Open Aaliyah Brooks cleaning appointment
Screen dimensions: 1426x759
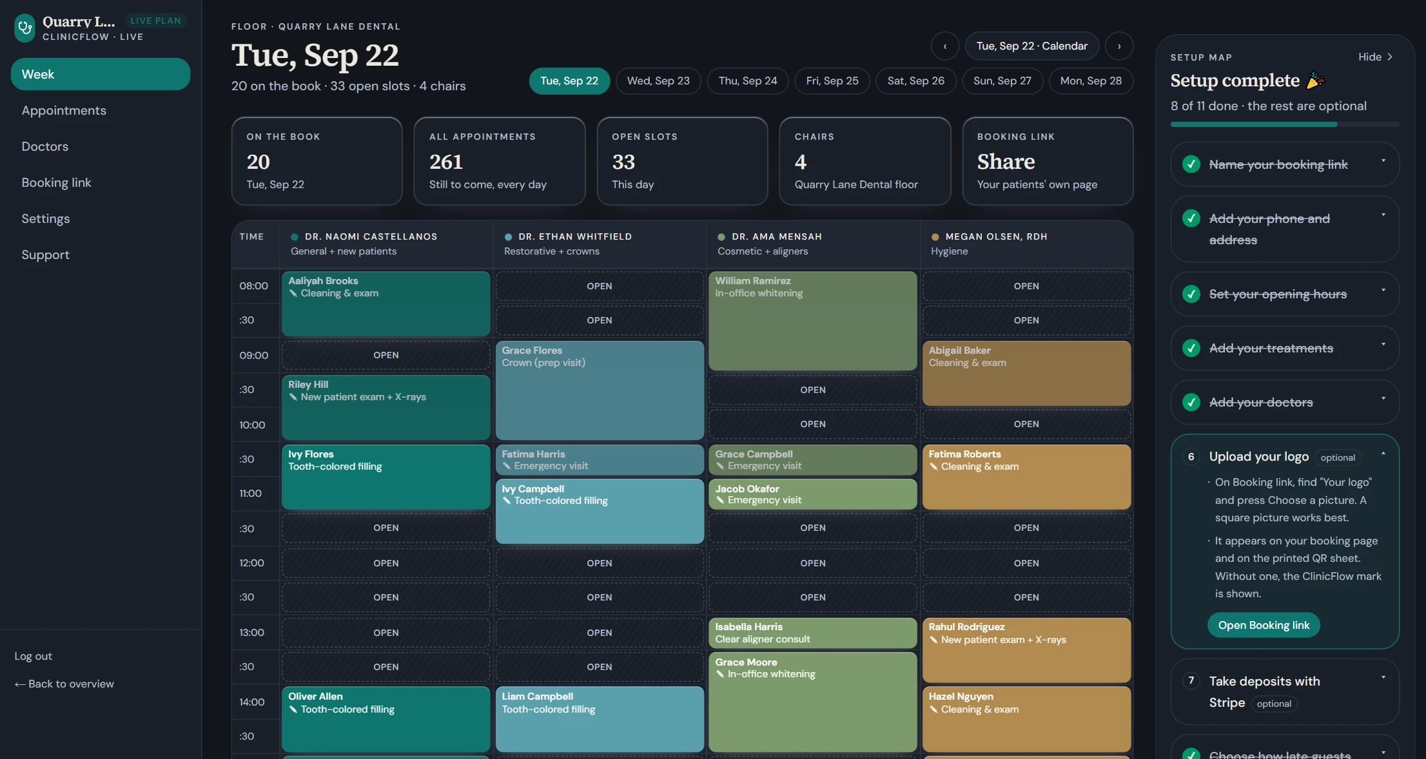(x=386, y=303)
